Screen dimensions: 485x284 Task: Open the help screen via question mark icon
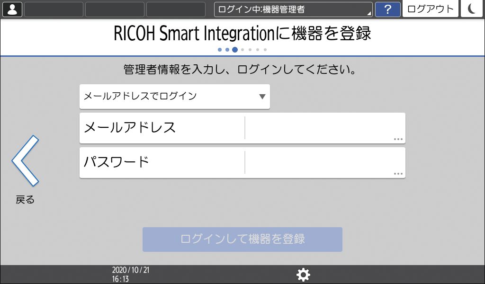click(x=388, y=9)
